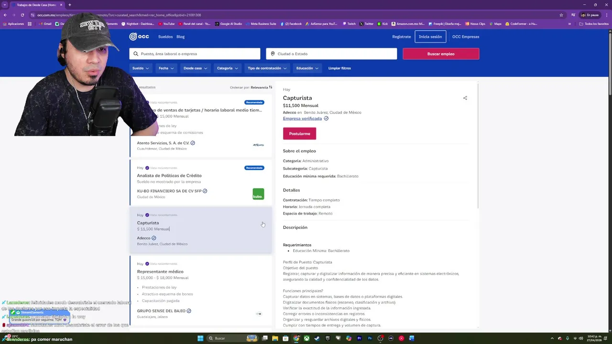
Task: Click the Adecco company name in job detail
Action: (289, 112)
